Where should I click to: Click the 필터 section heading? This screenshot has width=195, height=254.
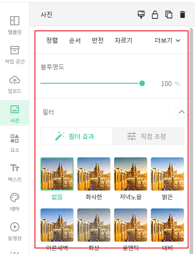tap(48, 112)
